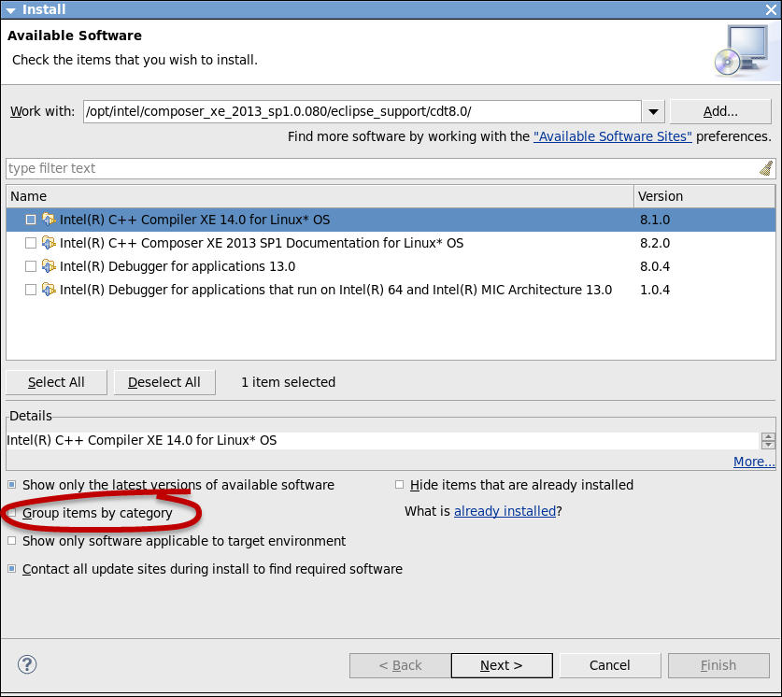The image size is (782, 697).
Task: Select row Debugger for Intel(R) 64 and MIC Architecture
Action: coord(391,290)
